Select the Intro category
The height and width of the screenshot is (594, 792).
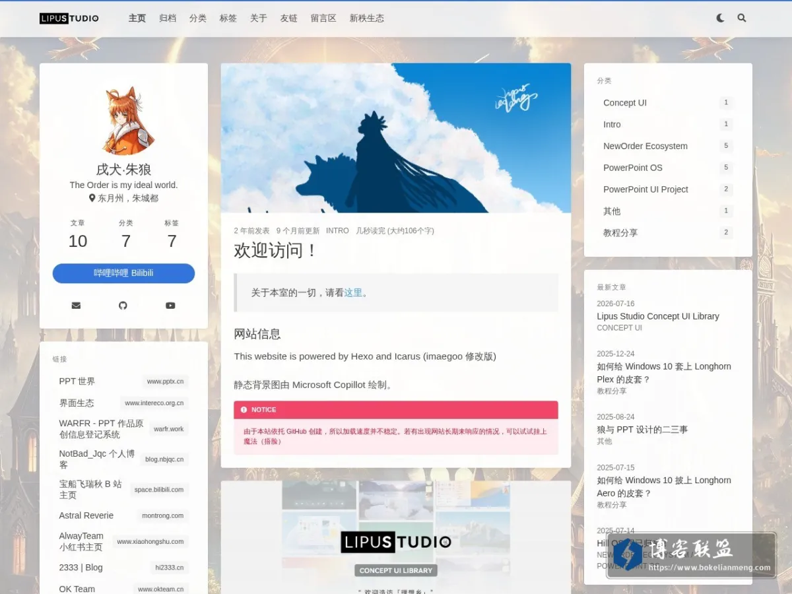point(668,125)
